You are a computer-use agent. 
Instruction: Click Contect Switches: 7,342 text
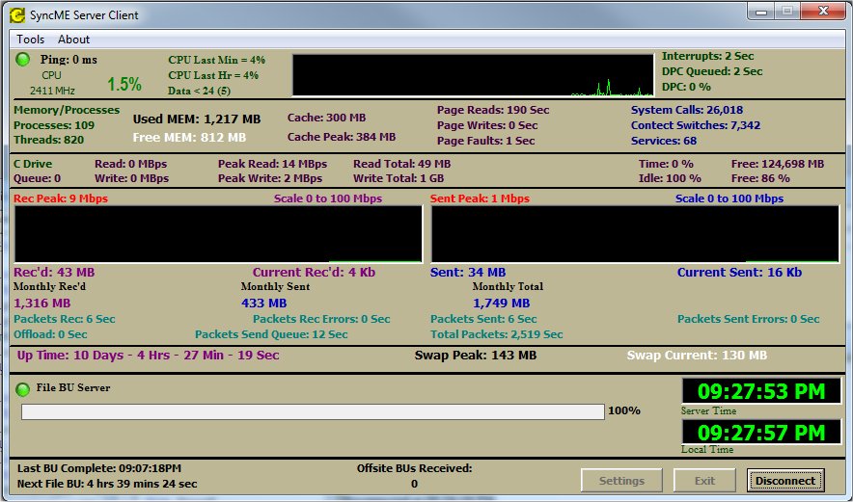point(696,125)
